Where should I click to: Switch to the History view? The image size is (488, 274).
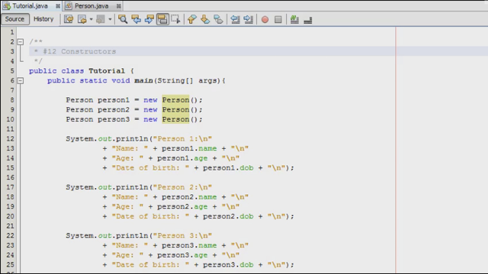(43, 19)
